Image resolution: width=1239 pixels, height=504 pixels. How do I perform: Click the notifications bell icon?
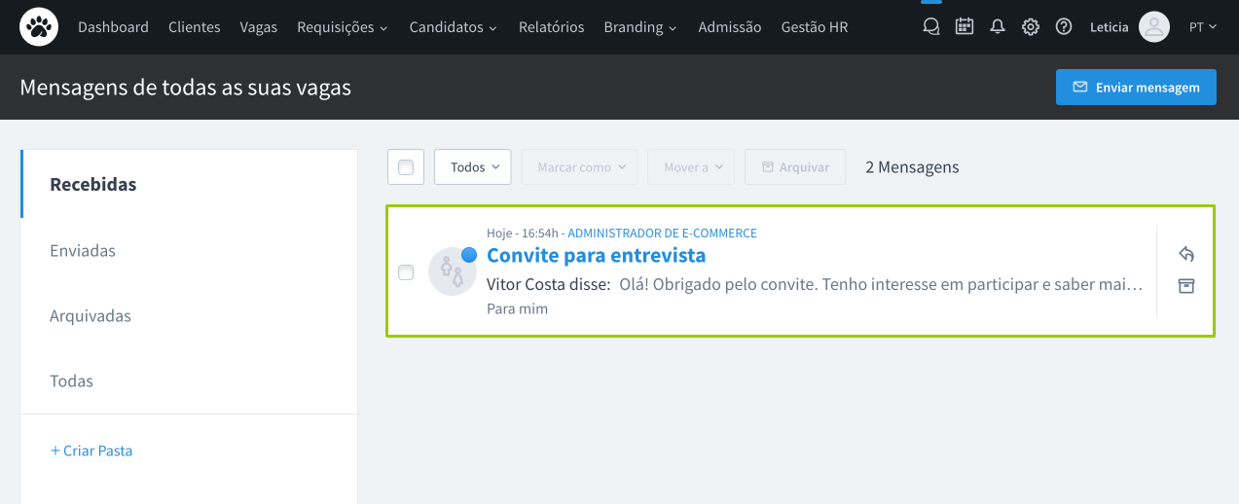tap(998, 27)
